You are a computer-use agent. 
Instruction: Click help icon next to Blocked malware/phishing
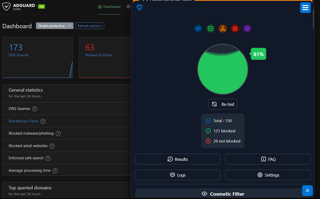pyautogui.click(x=58, y=134)
